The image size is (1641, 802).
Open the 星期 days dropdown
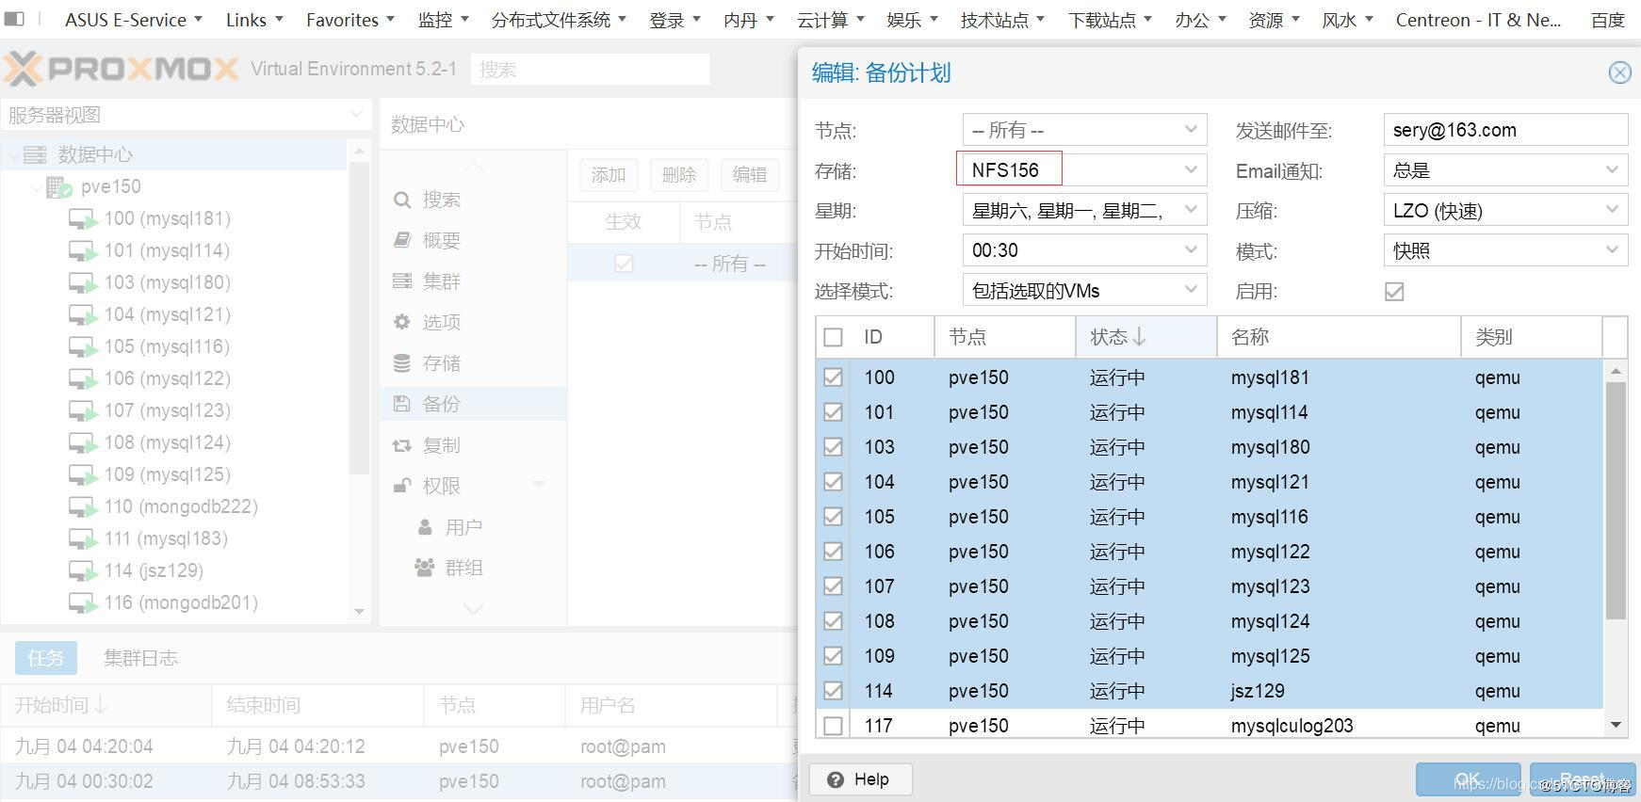(1191, 211)
